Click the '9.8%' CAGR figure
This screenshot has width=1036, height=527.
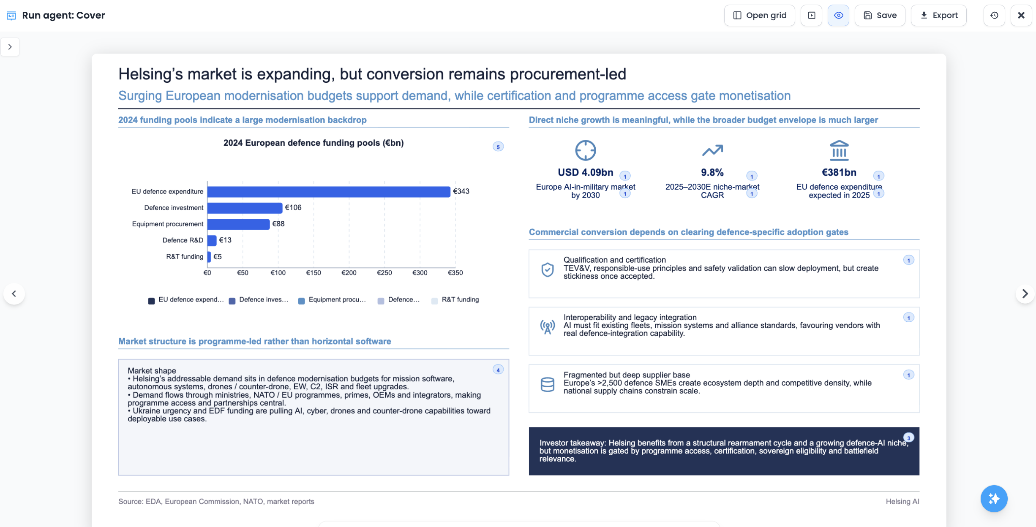712,173
